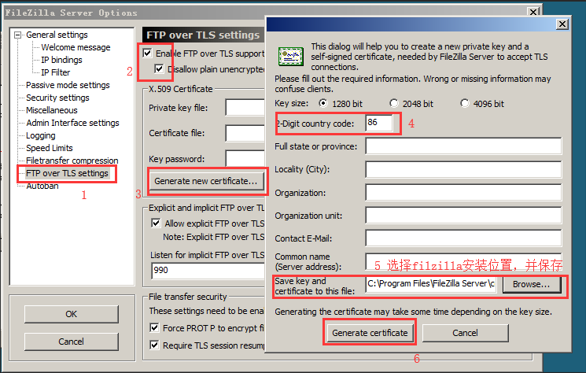This screenshot has width=586, height=373.
Task: Toggle Allow explicit FTP over TLS checkbox
Action: pos(156,223)
